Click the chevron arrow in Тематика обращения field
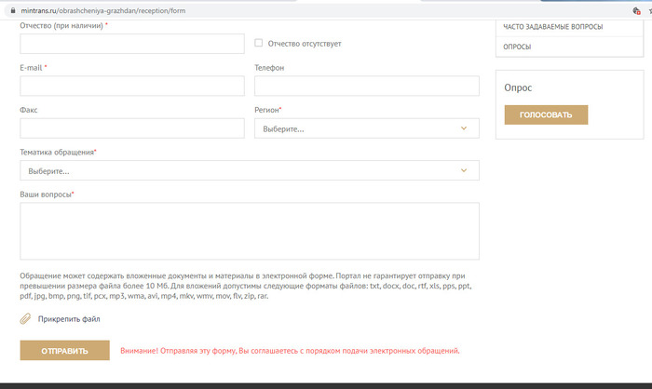The height and width of the screenshot is (389, 652). tap(464, 171)
